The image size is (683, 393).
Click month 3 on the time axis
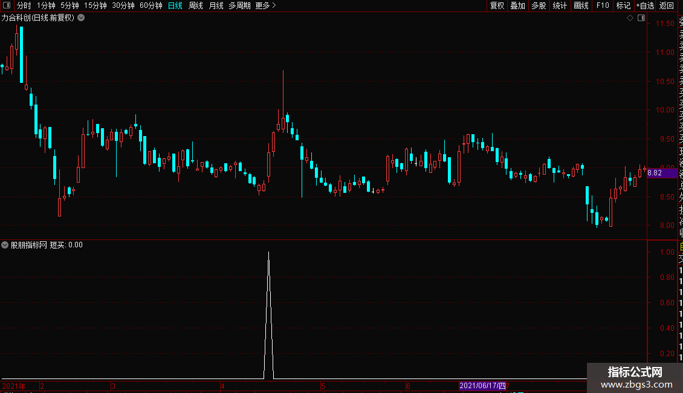point(113,386)
